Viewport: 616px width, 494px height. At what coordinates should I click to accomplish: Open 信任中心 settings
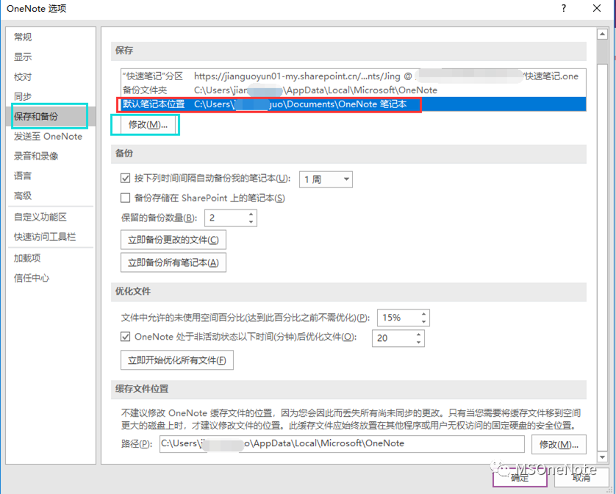pos(32,278)
